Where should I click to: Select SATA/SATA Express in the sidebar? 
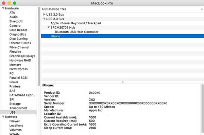22,95
